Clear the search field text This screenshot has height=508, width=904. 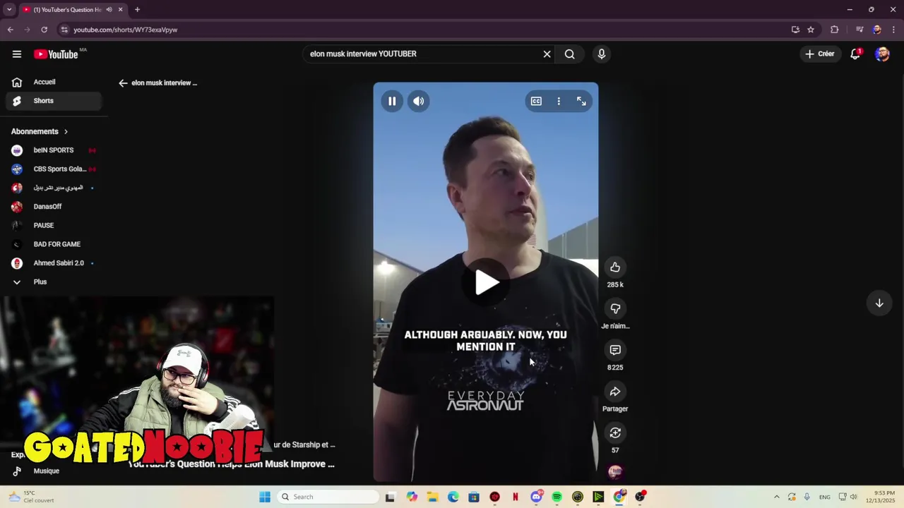click(x=547, y=54)
